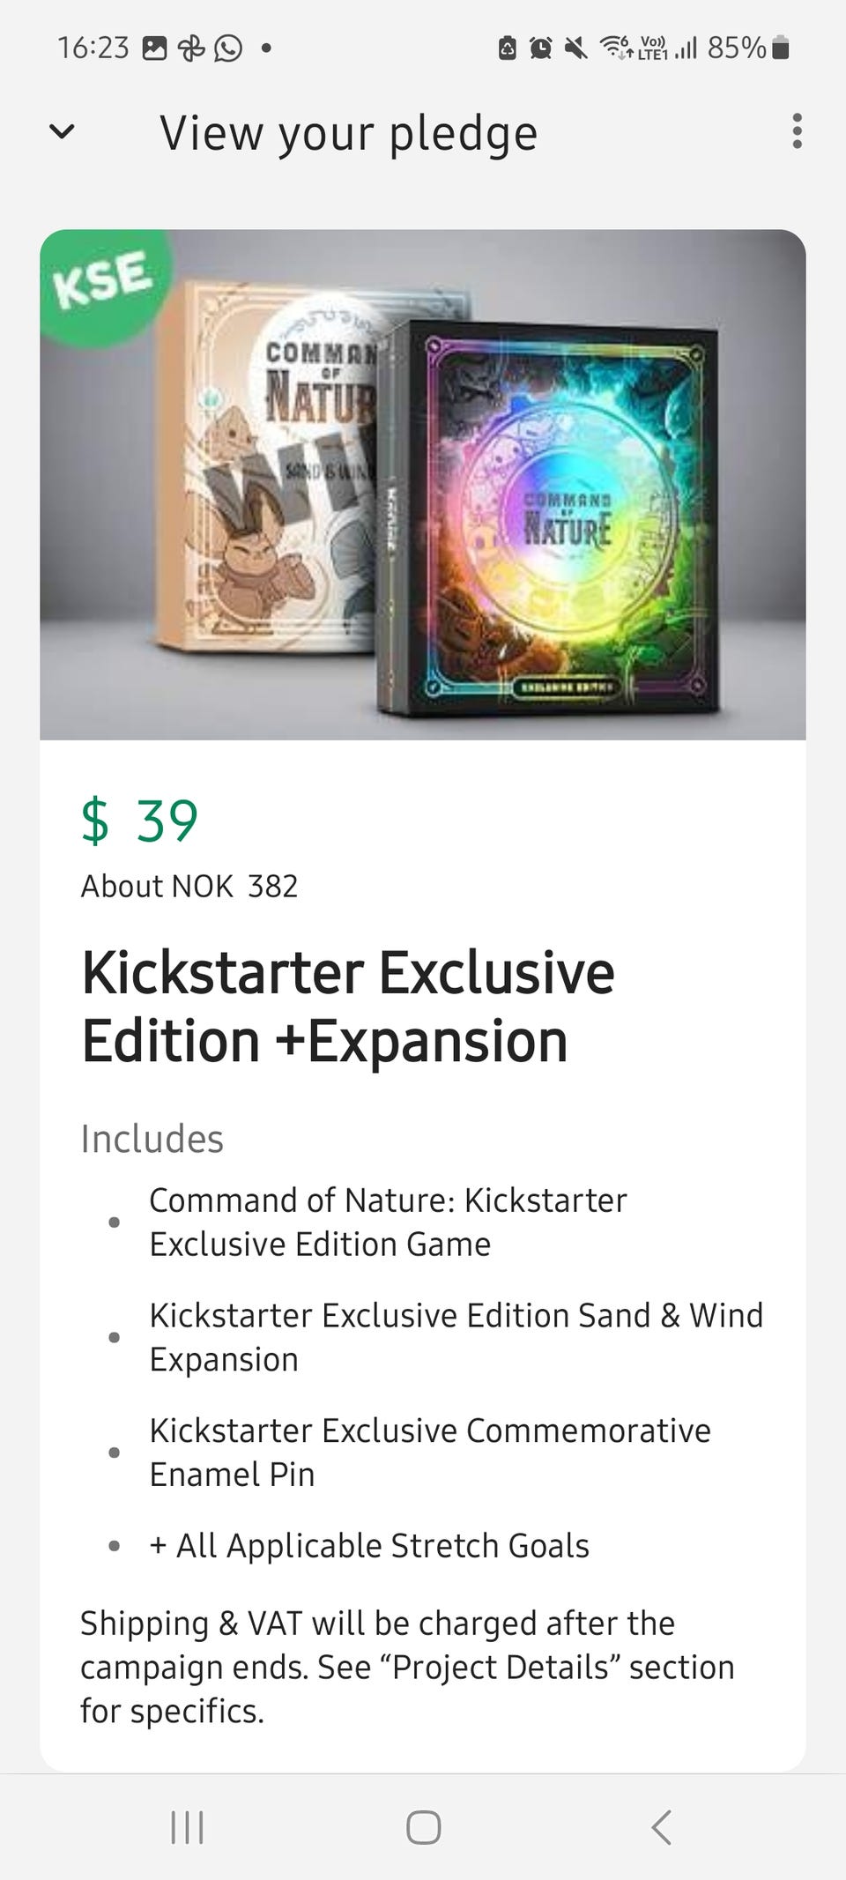Collapse the pledge view with the chevron
This screenshot has width=846, height=1880.
coord(62,132)
